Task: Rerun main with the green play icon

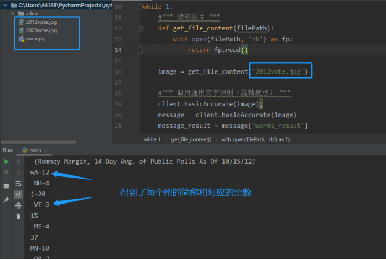Action: pos(7,162)
